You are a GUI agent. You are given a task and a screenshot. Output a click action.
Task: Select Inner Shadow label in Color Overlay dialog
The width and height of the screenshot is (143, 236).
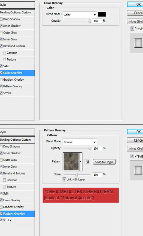point(12,26)
